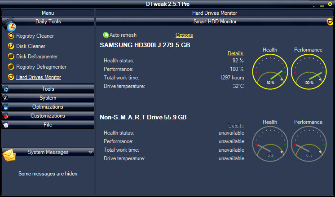Click the Disk Cleaner icon
Viewport: 335px width, 197px height.
[x=11, y=46]
